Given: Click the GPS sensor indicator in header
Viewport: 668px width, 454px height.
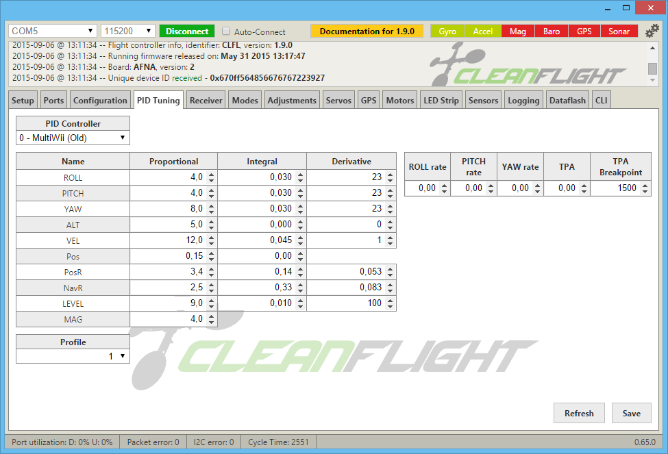Looking at the screenshot, I should point(584,31).
